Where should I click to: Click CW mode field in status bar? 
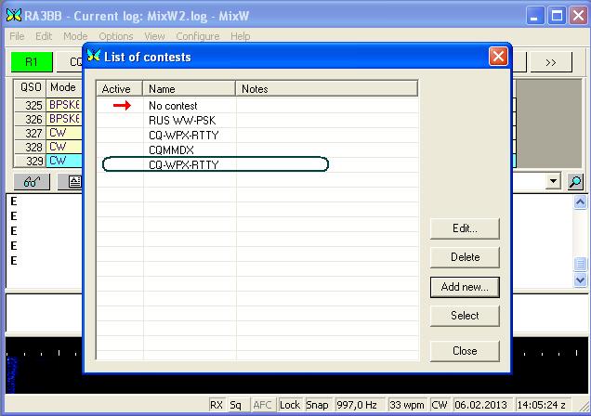[439, 405]
